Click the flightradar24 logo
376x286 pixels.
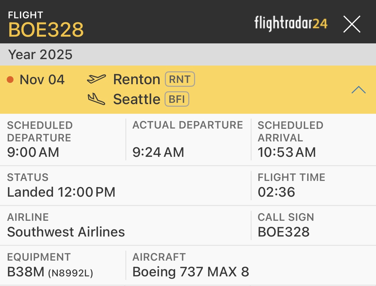click(291, 23)
